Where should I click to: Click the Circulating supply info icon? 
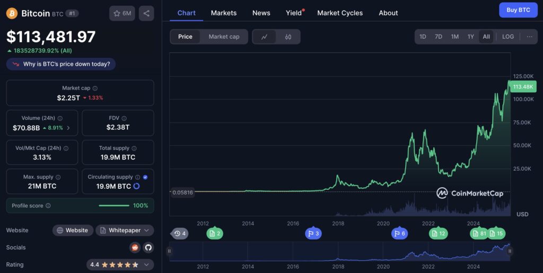(x=137, y=177)
